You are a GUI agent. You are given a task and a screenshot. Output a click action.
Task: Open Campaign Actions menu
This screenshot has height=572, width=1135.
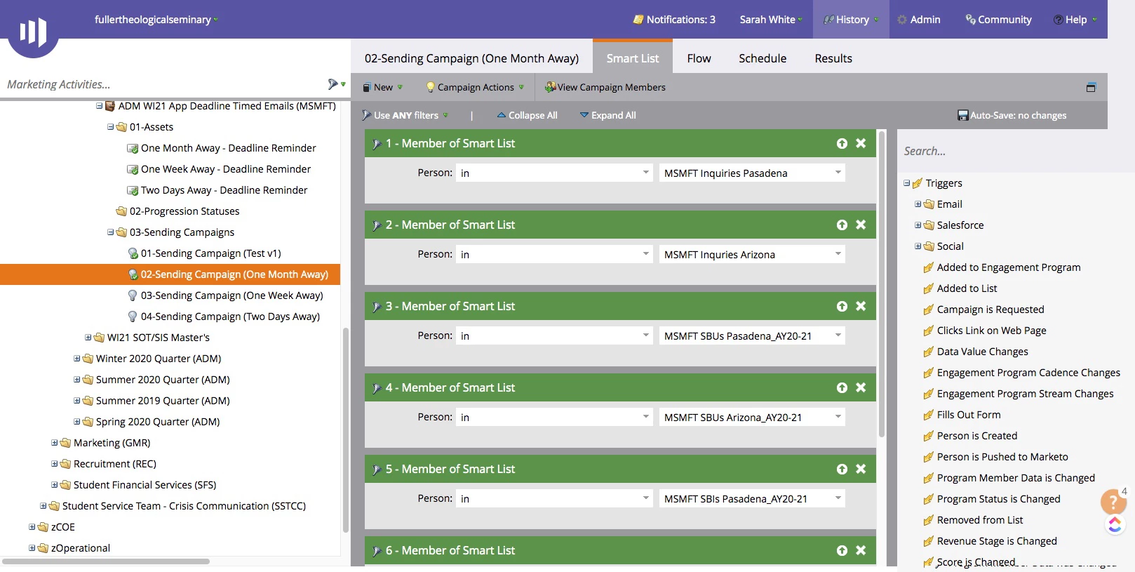tap(475, 87)
